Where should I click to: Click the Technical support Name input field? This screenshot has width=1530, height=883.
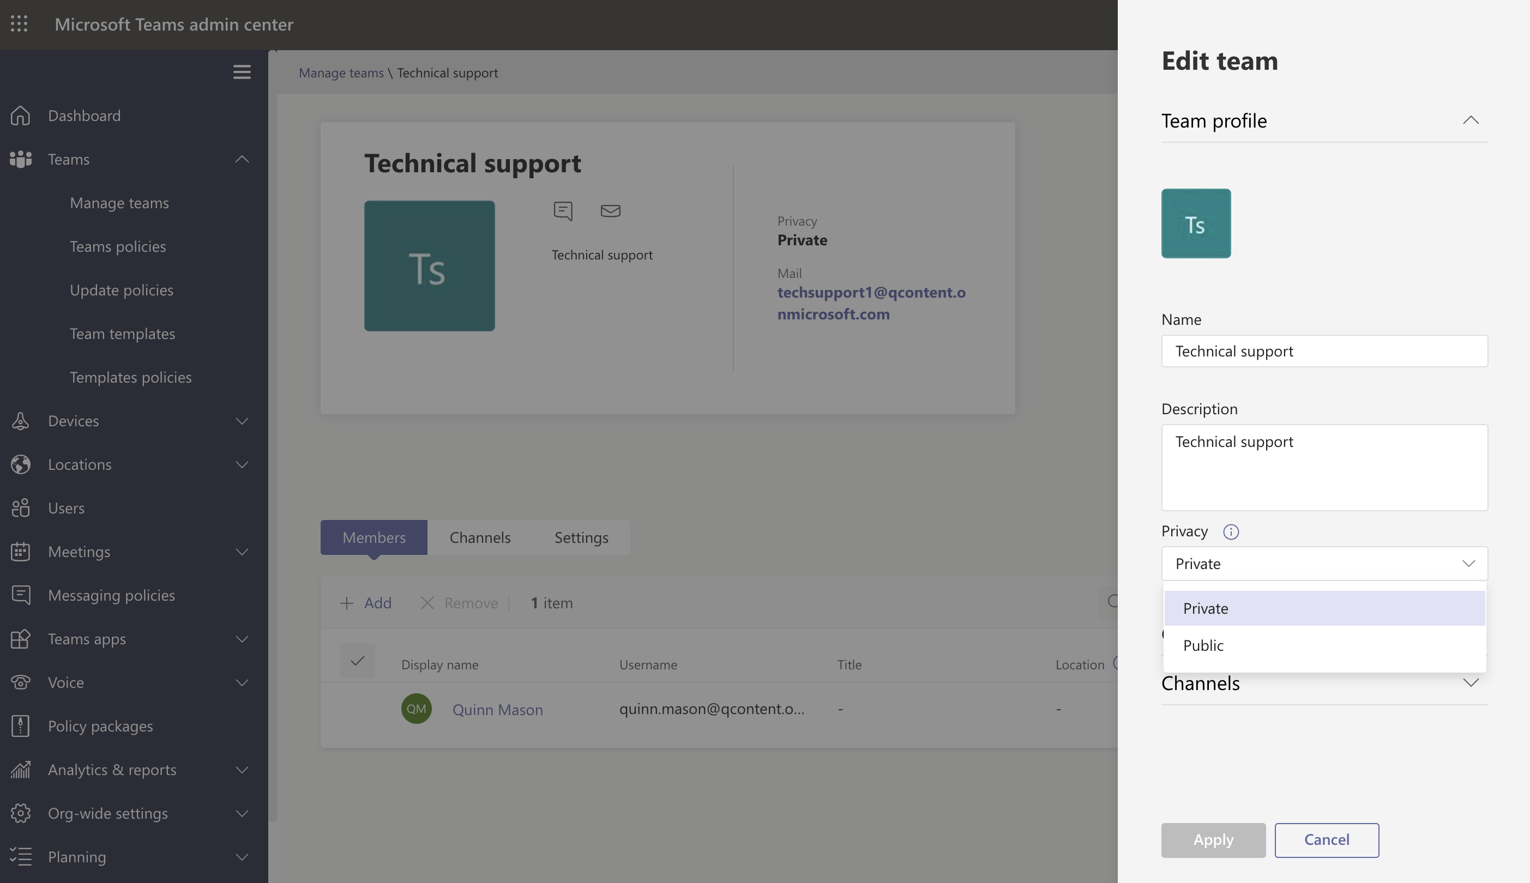(x=1324, y=350)
